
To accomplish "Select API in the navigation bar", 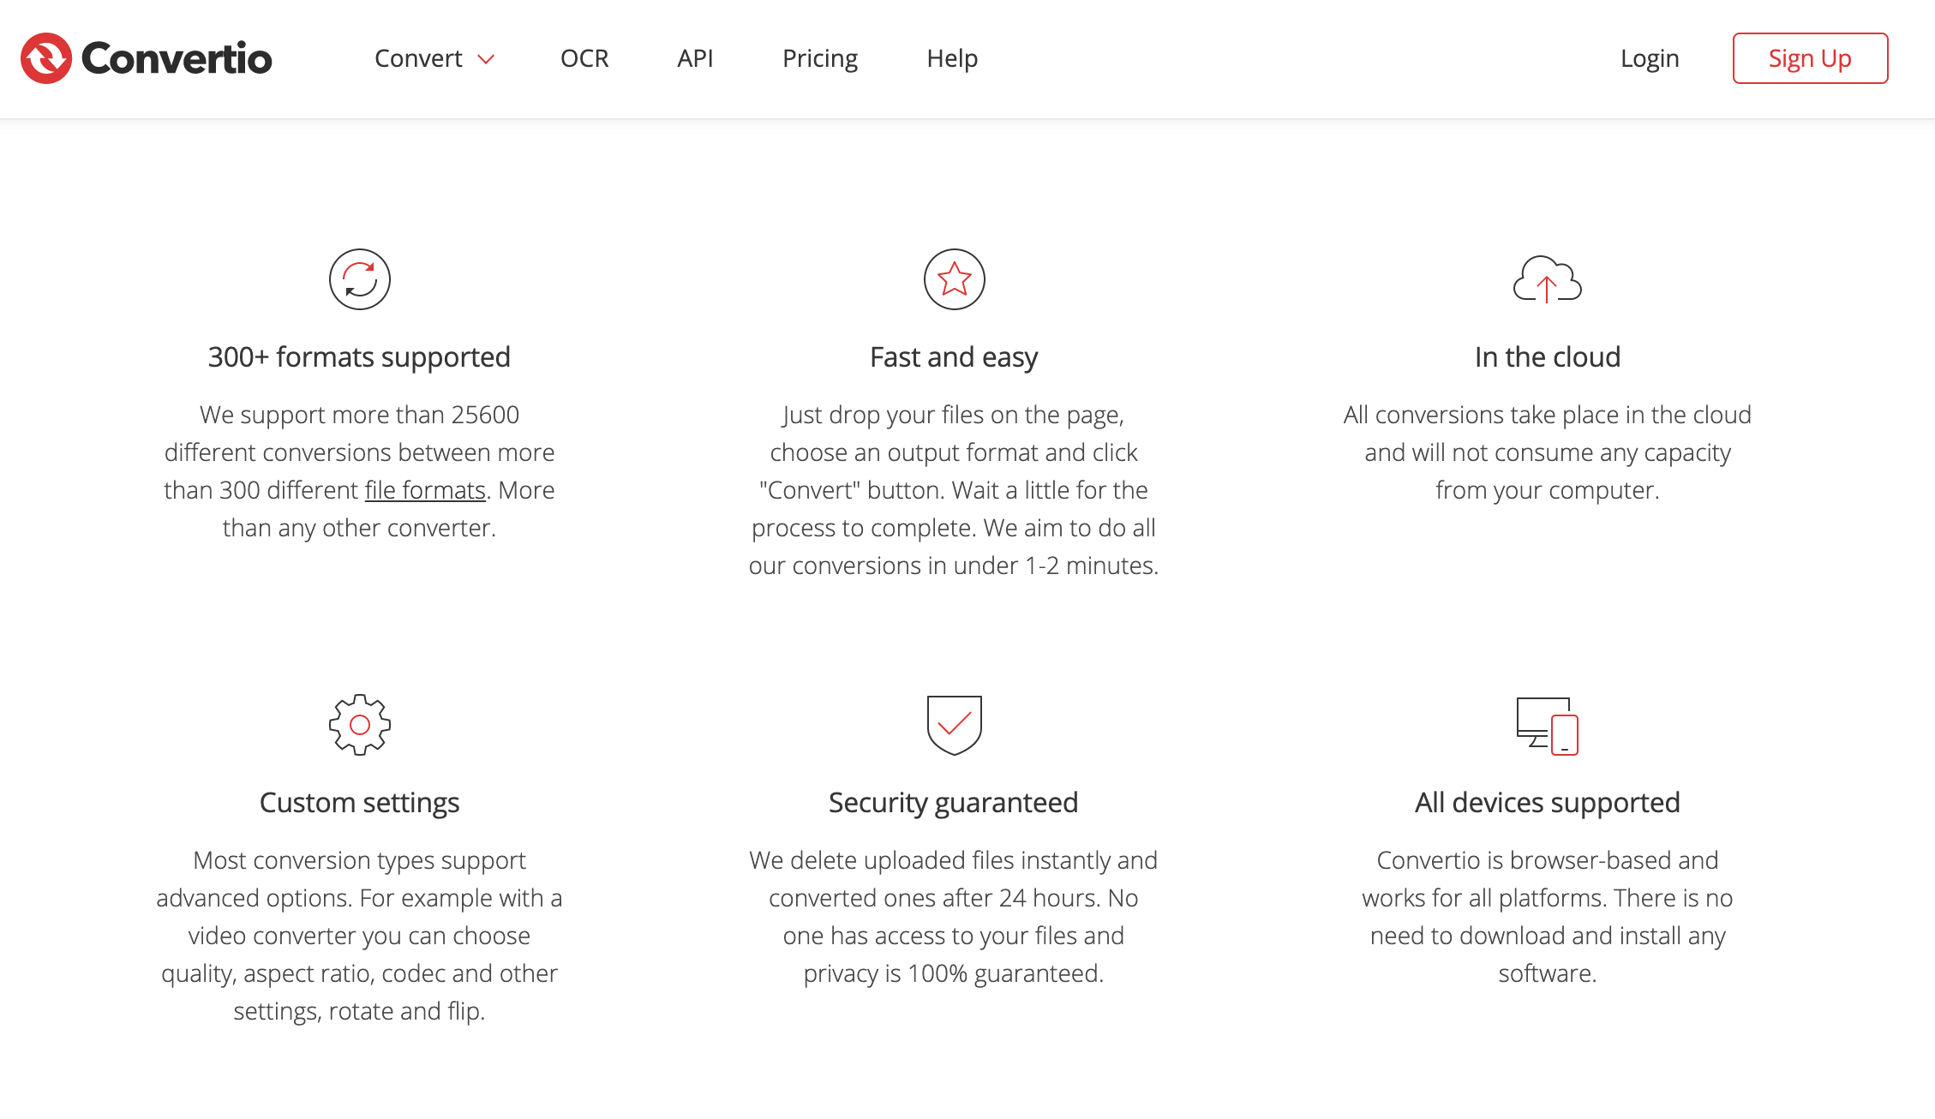I will [x=696, y=58].
